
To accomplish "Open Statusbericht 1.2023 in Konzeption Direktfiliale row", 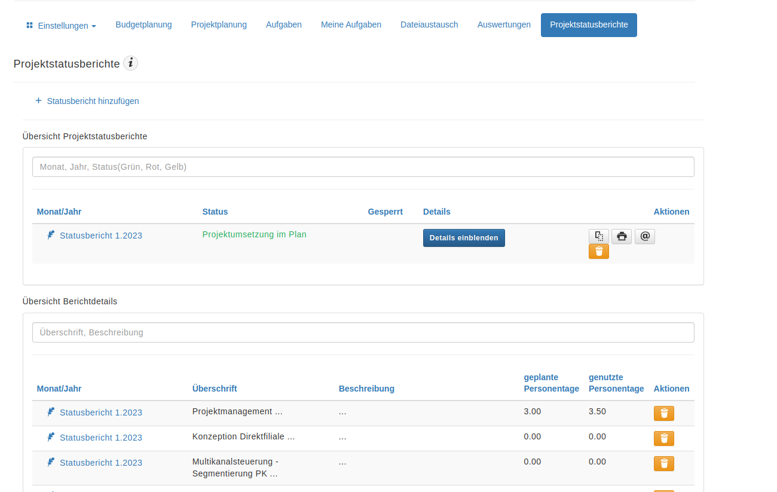I will [101, 438].
